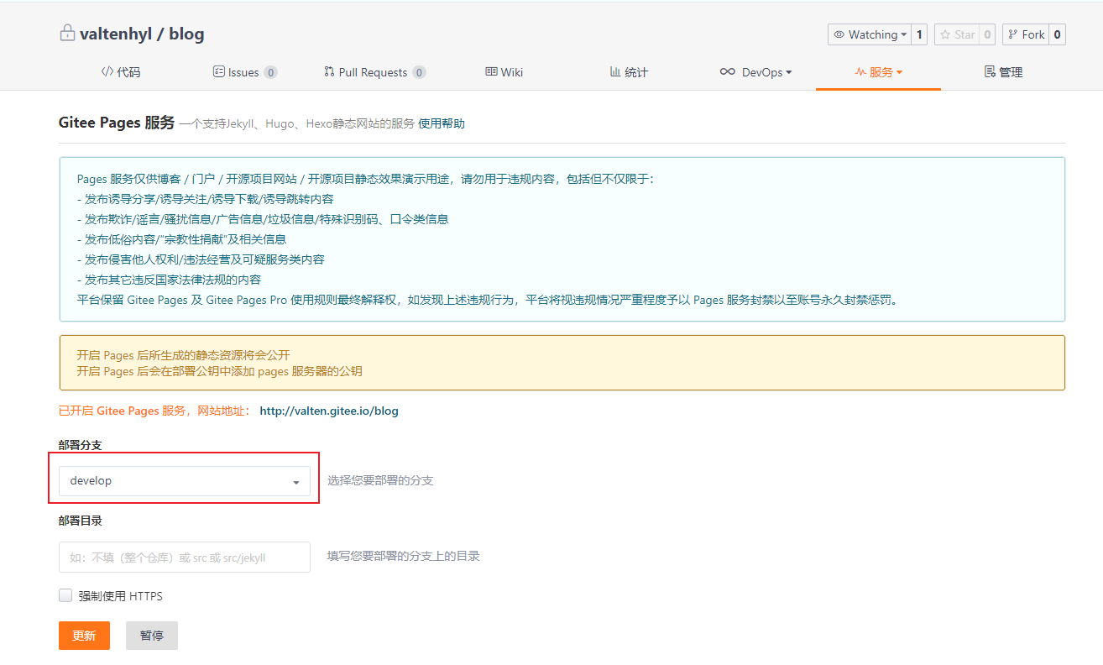
Task: Click the 开启 Pages 后所生成的静态资源将会公开 warning line
Action: (x=183, y=355)
